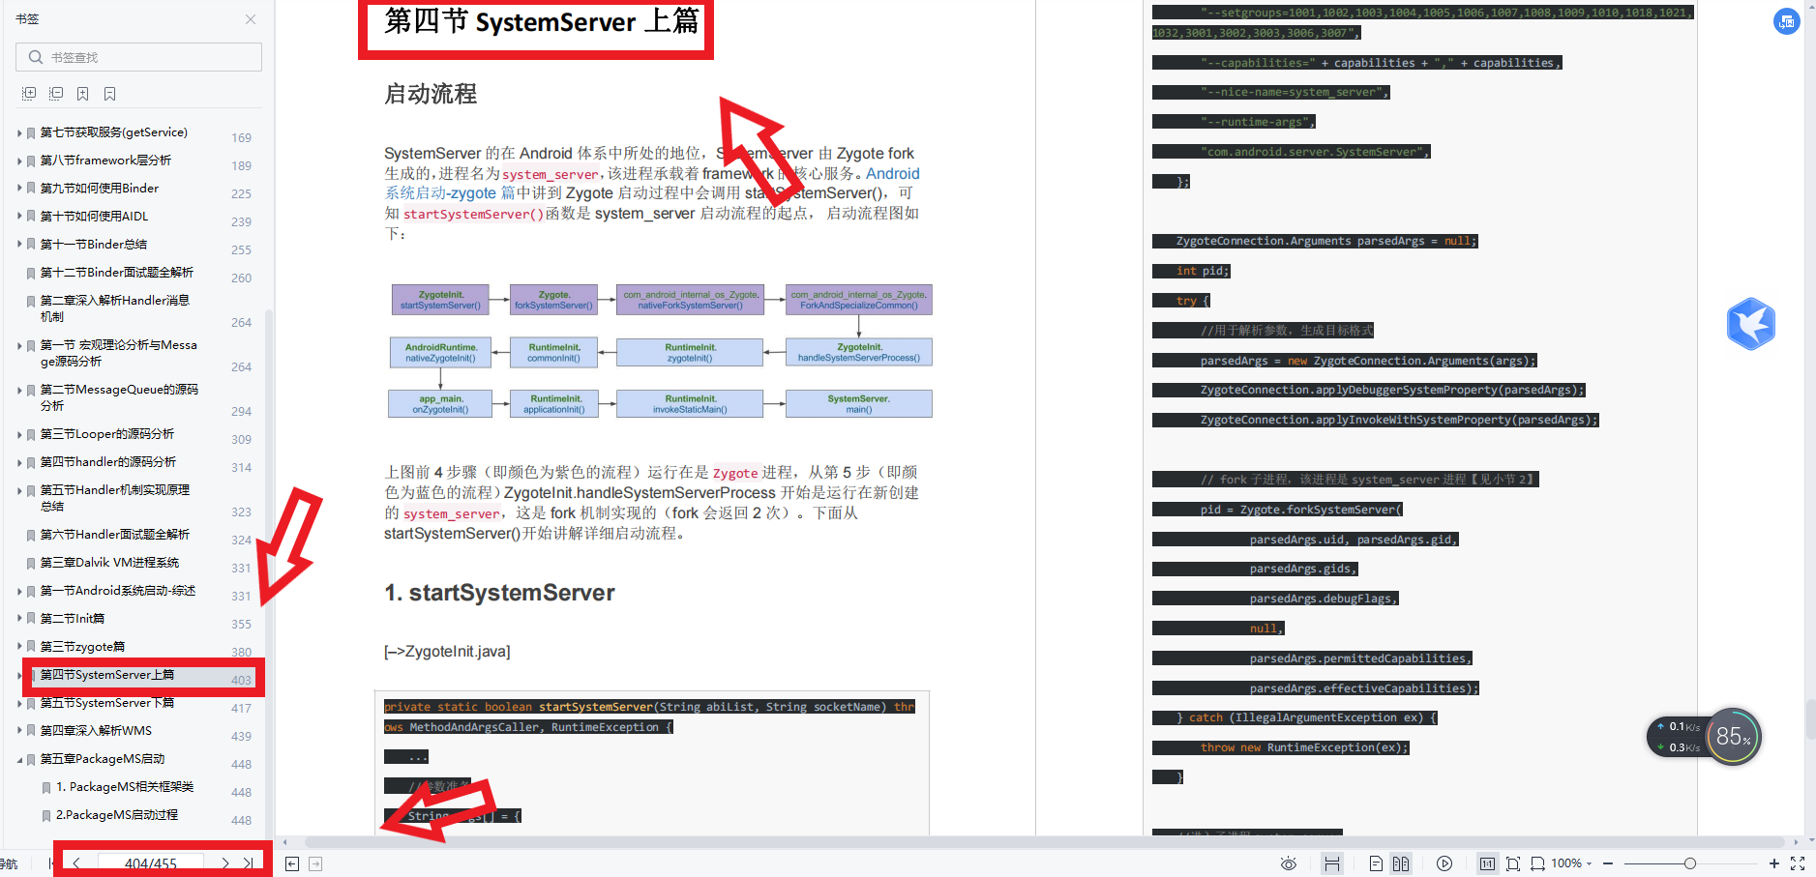
Task: Open bookmark 第五节SystemServer下篇
Action: pos(106,703)
